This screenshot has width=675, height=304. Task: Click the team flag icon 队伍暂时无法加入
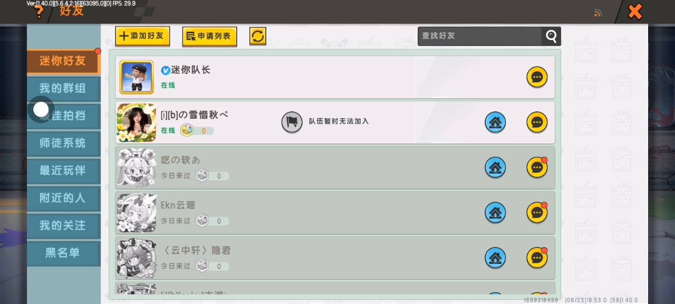[x=292, y=122]
